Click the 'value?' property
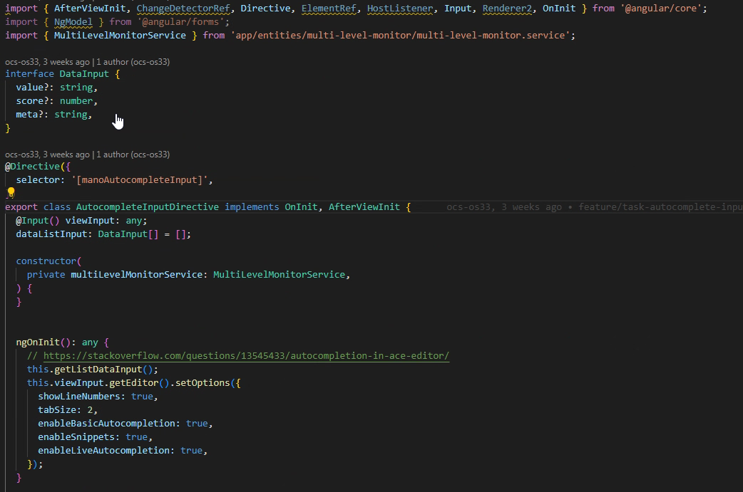This screenshot has width=743, height=492. [x=32, y=88]
